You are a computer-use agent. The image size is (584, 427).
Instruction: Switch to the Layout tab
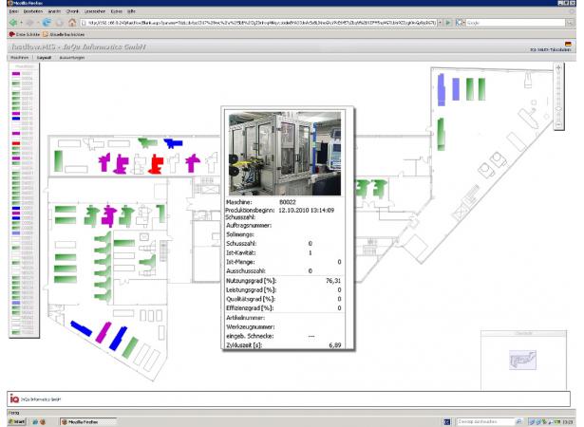tap(44, 58)
